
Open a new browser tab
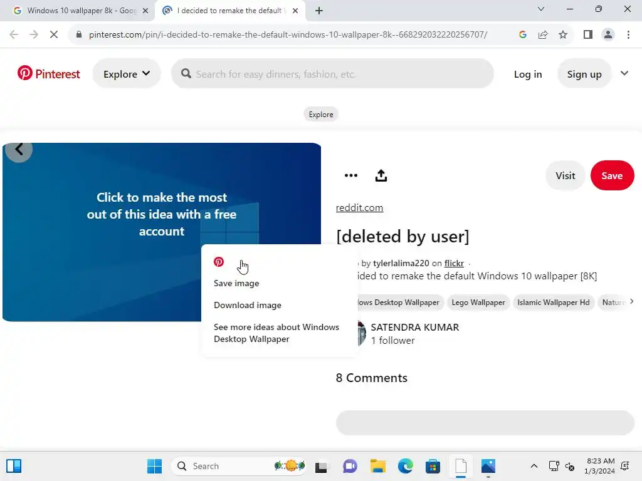pyautogui.click(x=319, y=11)
